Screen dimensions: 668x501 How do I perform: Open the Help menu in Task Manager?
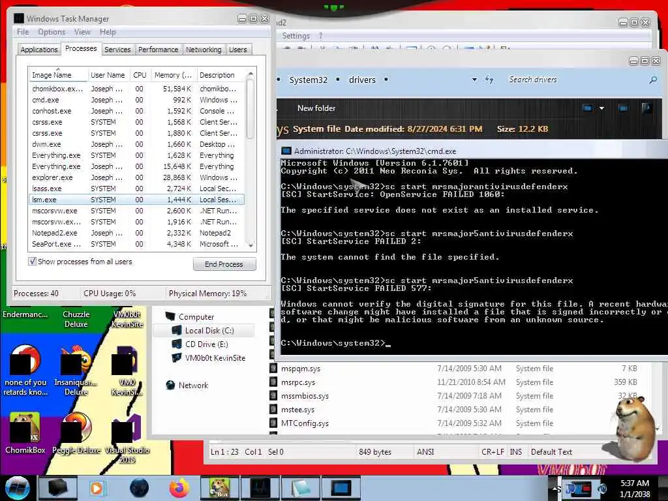tap(108, 32)
